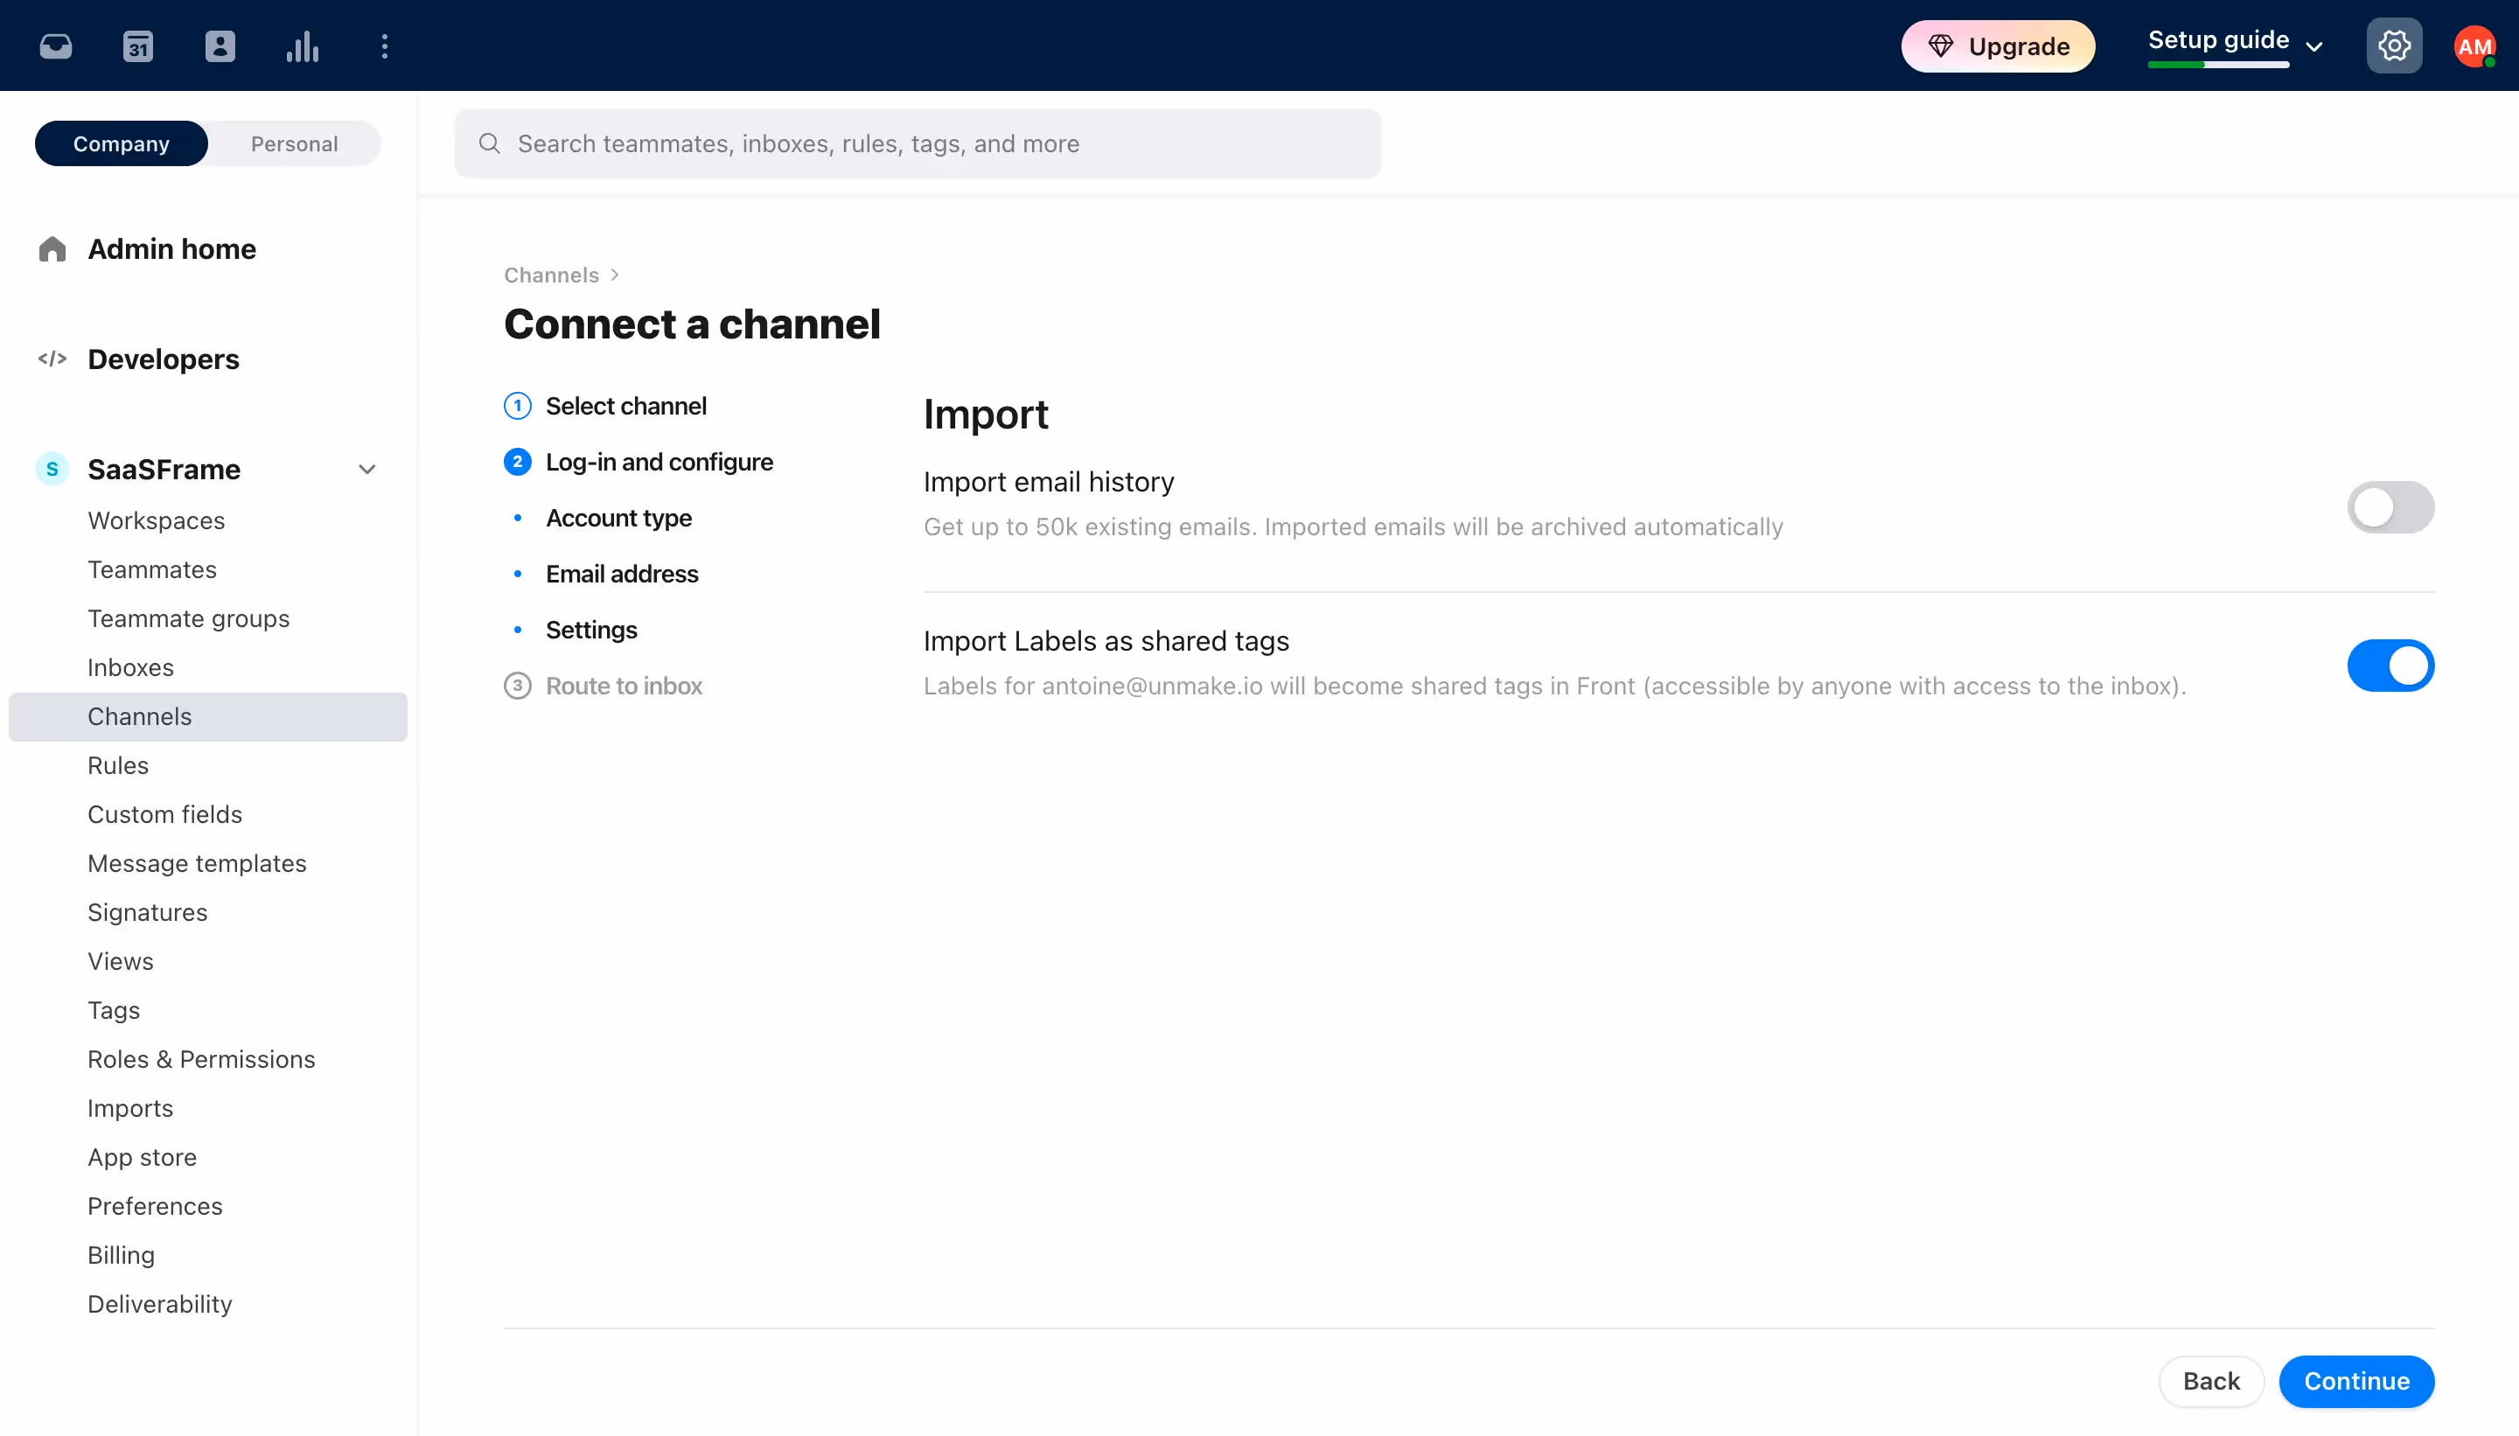2519x1436 pixels.
Task: Click the Setup guide progress bar
Action: coord(2220,65)
